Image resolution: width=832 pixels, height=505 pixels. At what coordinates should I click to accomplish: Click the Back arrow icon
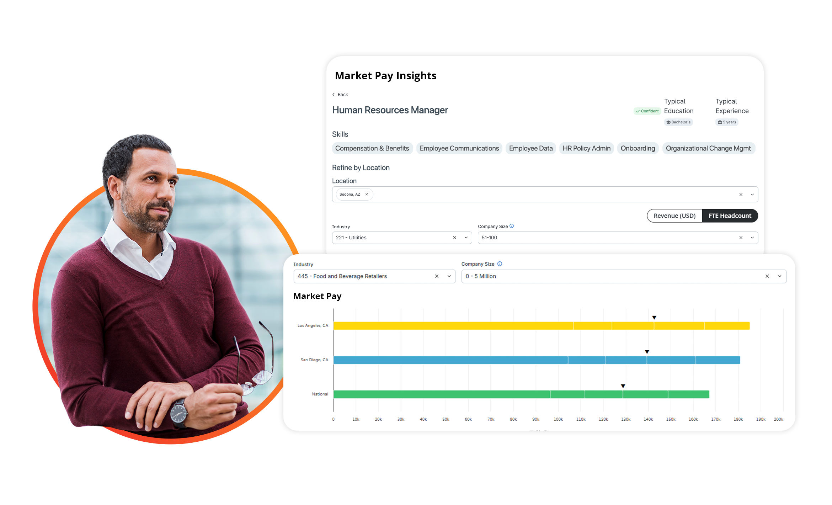[x=334, y=95]
